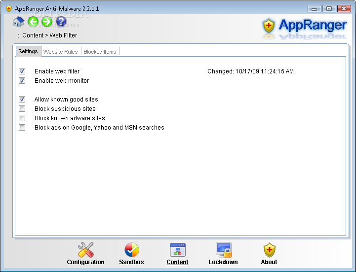Open the Blocked Items tab
The width and height of the screenshot is (356, 272).
click(x=100, y=52)
